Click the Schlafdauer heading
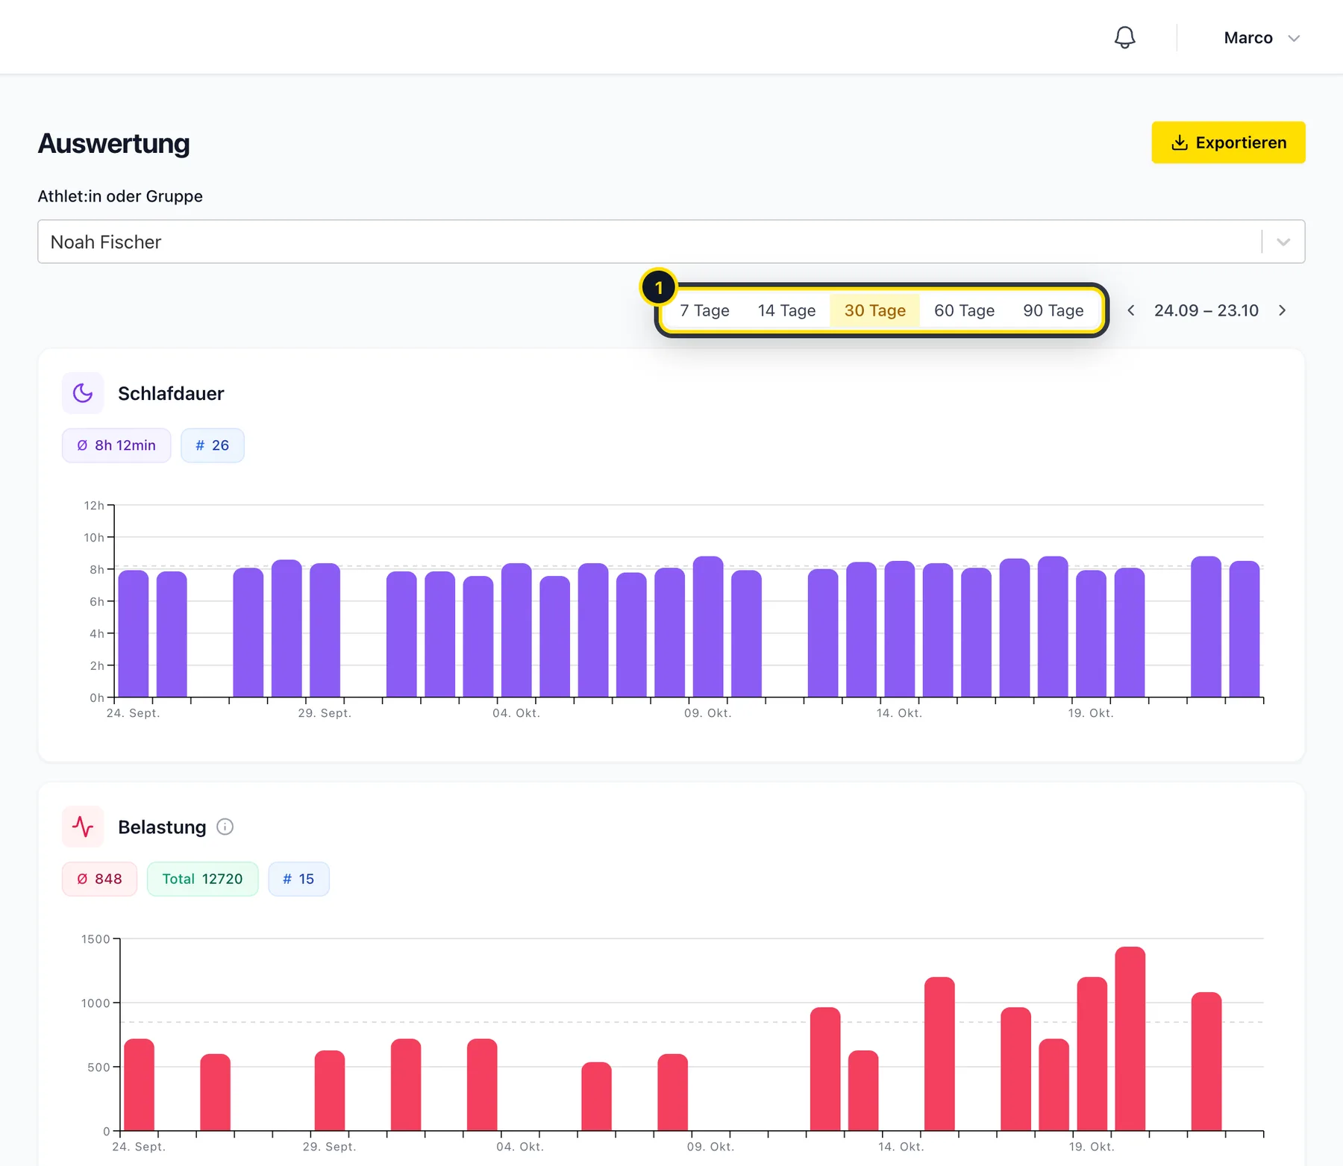Image resolution: width=1343 pixels, height=1166 pixels. click(171, 393)
